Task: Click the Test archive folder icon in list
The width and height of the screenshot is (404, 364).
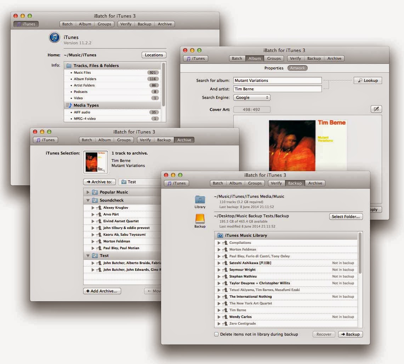Action: tap(95, 256)
